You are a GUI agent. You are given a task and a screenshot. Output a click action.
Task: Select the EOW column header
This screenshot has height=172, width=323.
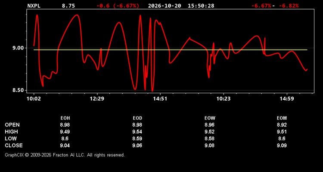(210, 118)
